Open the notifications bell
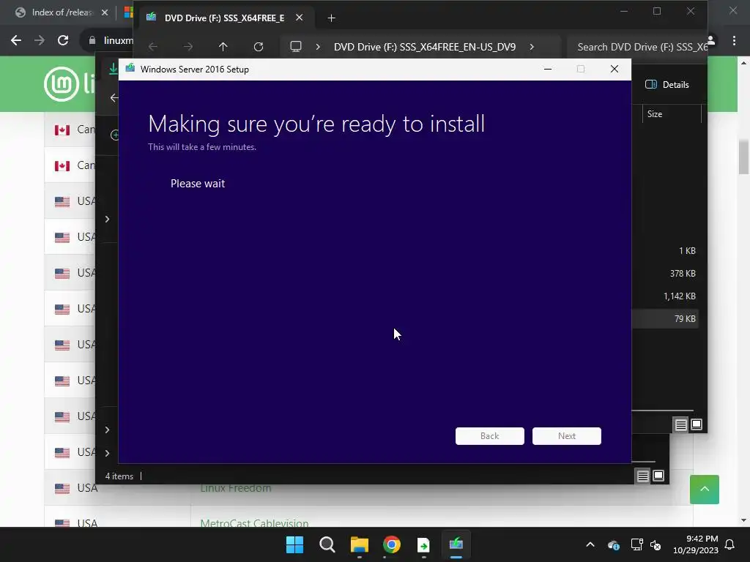 point(730,544)
